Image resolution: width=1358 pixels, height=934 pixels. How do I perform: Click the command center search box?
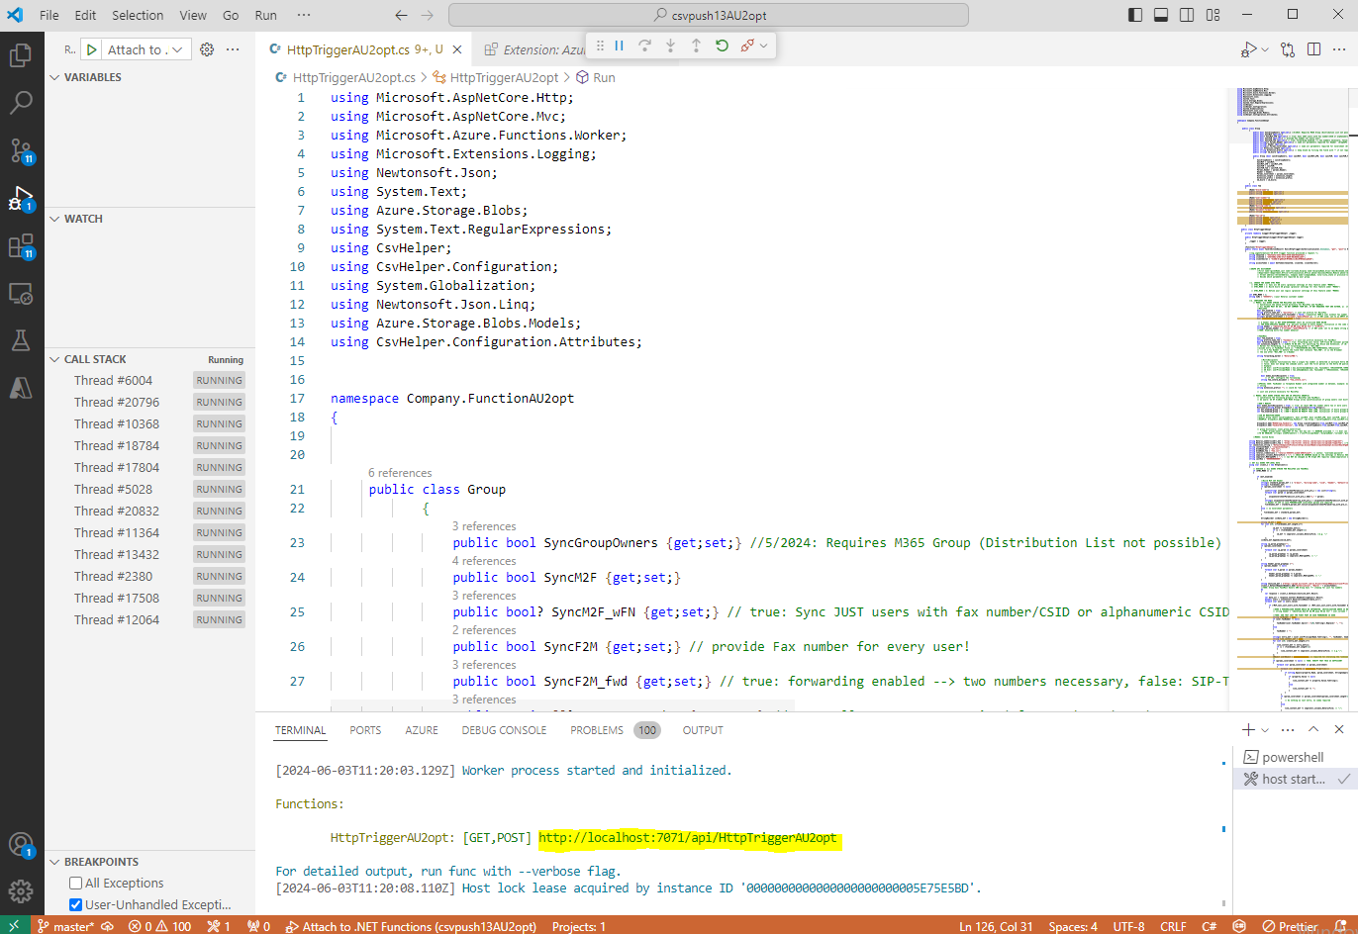click(709, 15)
